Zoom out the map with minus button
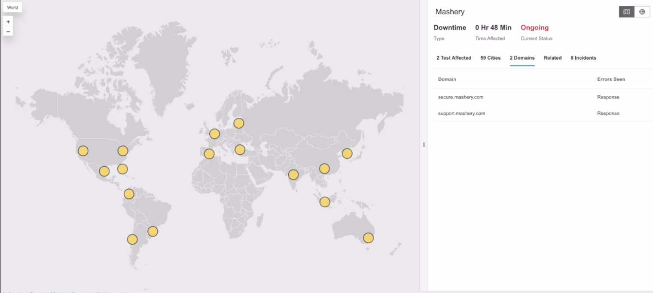 click(8, 31)
